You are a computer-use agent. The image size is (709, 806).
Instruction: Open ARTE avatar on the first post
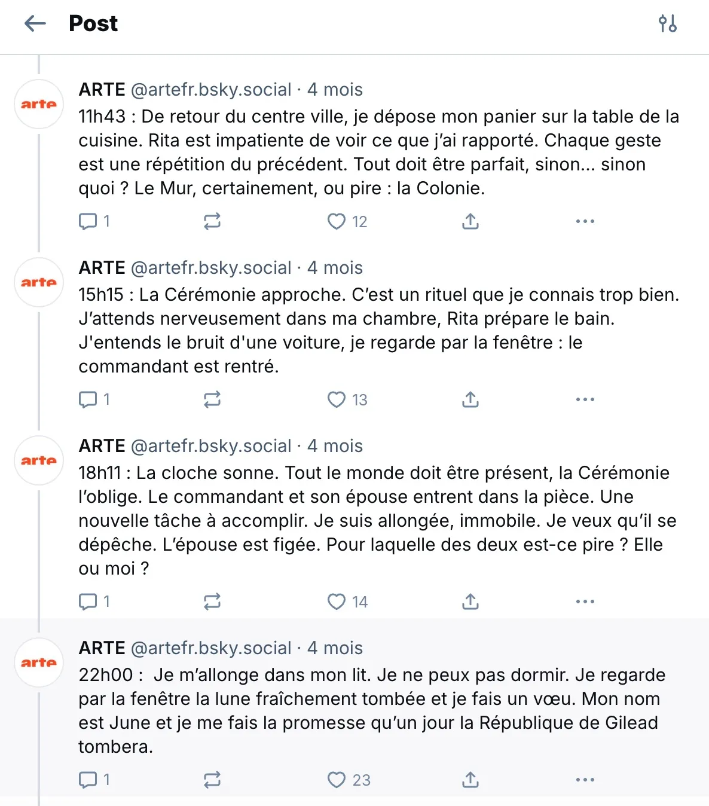click(x=39, y=104)
